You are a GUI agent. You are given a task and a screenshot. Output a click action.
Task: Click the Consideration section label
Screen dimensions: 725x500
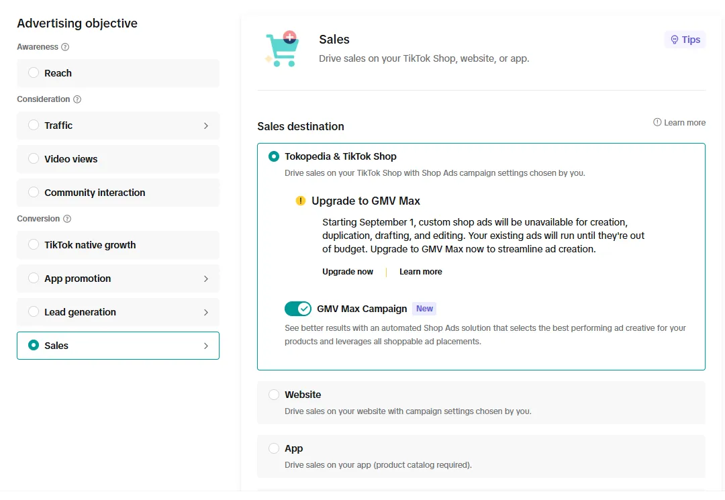44,99
